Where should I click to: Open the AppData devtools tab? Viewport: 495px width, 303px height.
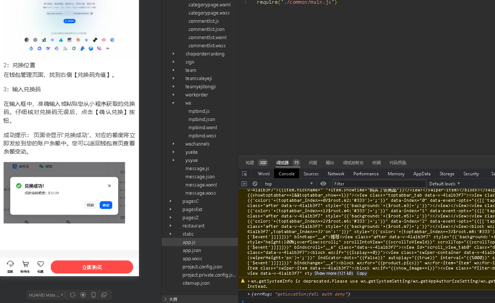tap(422, 174)
